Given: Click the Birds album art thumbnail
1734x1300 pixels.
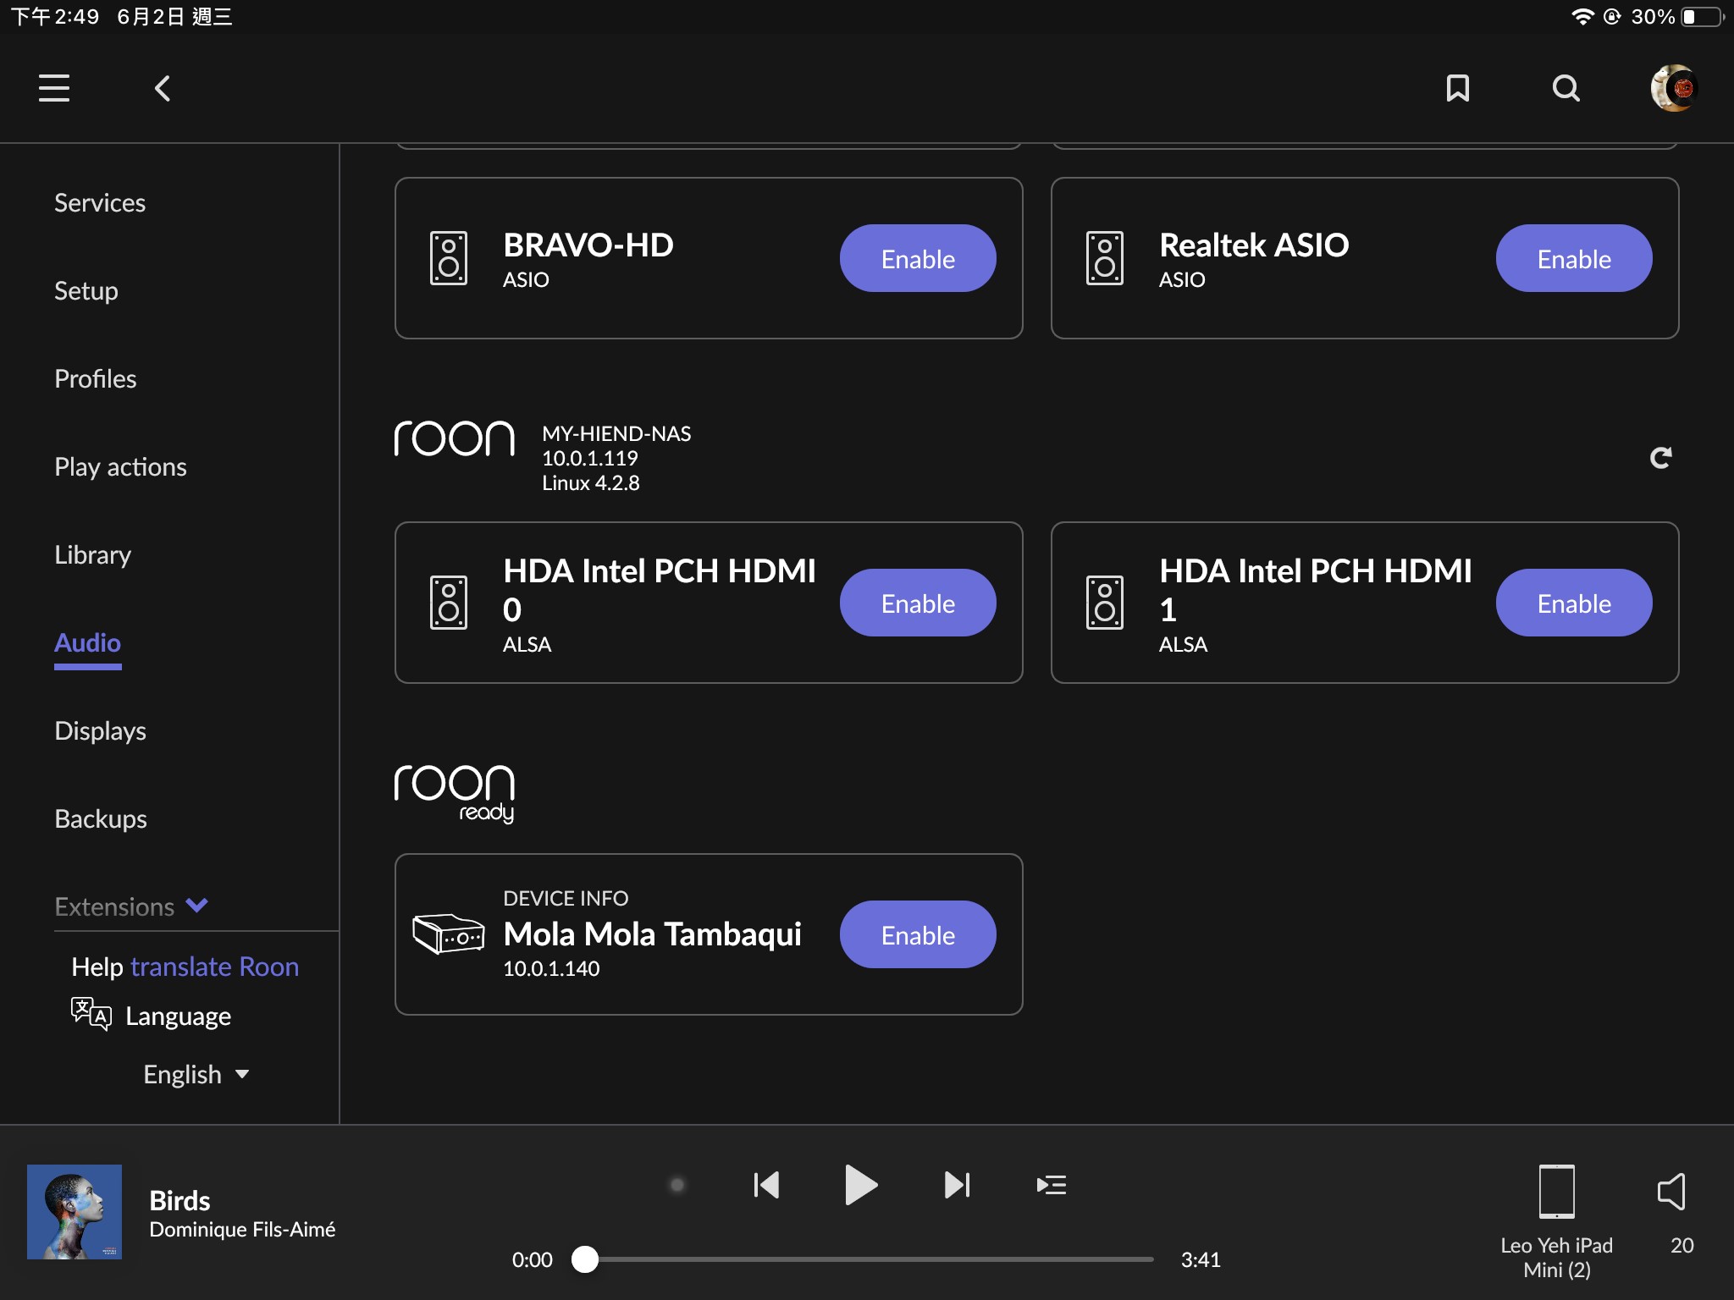Looking at the screenshot, I should [75, 1212].
